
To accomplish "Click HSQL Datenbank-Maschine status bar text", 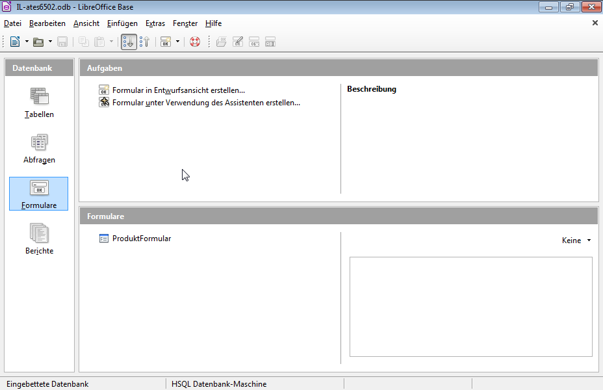I will click(x=219, y=384).
